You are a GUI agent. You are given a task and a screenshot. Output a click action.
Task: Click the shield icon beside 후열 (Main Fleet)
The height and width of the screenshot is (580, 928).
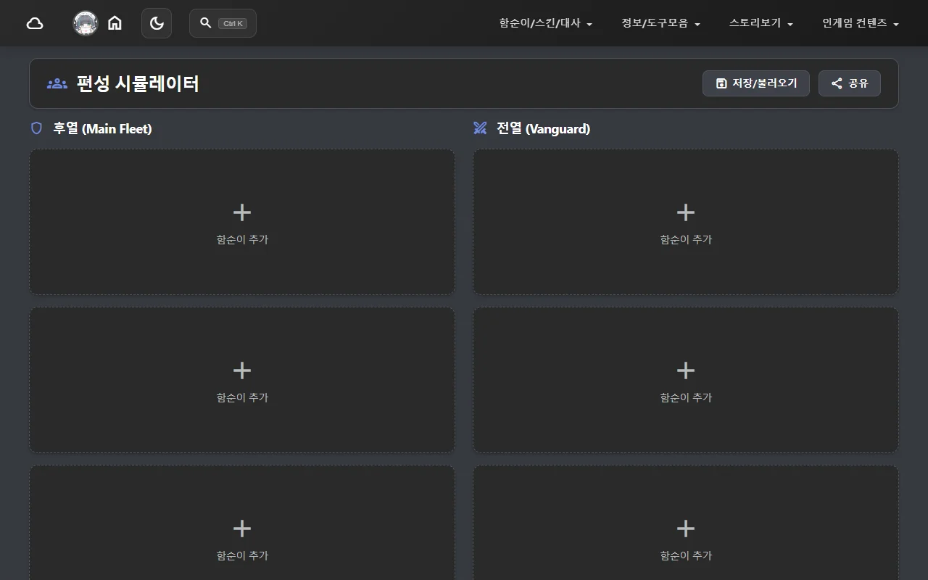point(36,128)
